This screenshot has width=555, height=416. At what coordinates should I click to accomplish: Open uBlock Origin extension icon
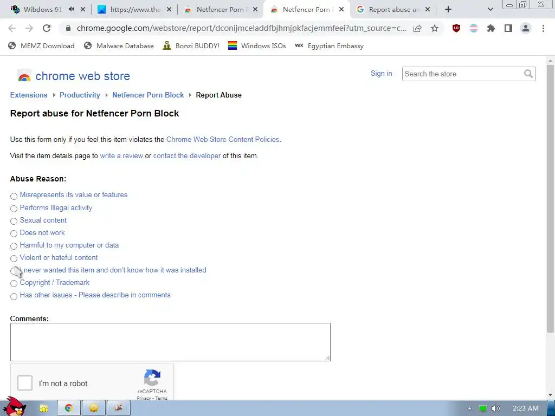pyautogui.click(x=456, y=28)
